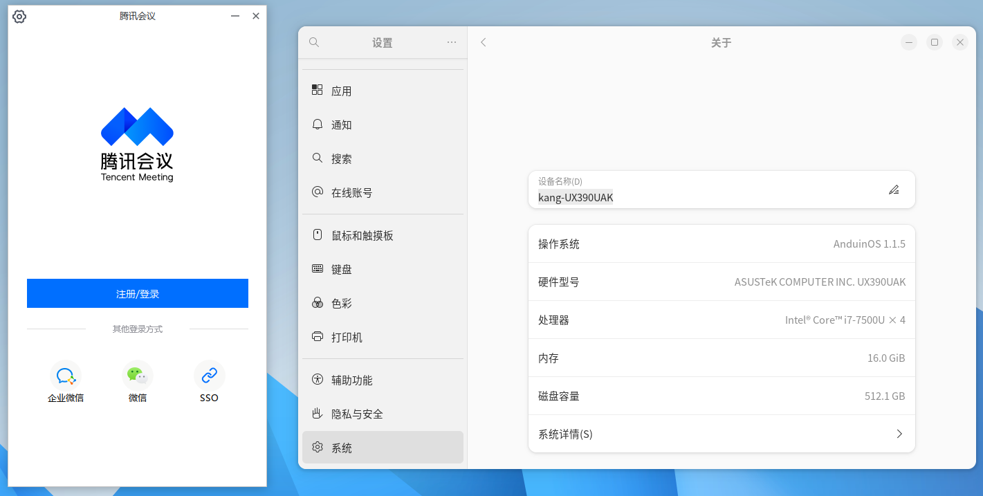
Task: Click the 处理器 row label
Action: pyautogui.click(x=553, y=320)
